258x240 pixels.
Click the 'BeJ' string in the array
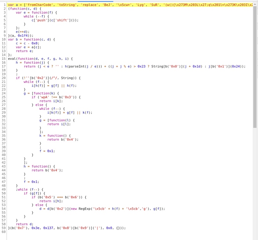[107, 5]
